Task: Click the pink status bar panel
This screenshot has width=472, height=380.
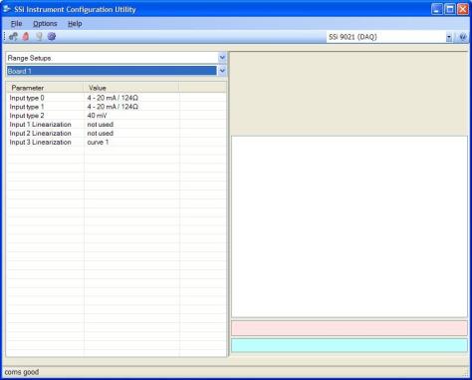Action: pyautogui.click(x=350, y=328)
